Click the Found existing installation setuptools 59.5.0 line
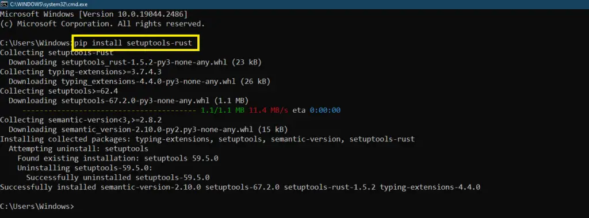Screen dimensions: 589x218 [117, 158]
